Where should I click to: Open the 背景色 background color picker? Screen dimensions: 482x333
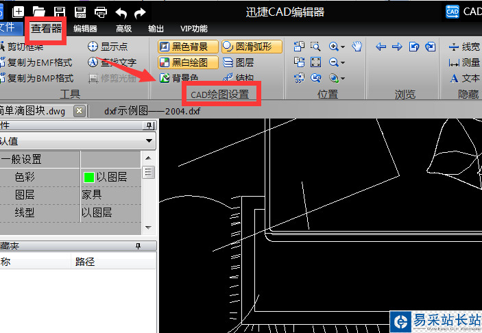pyautogui.click(x=178, y=78)
